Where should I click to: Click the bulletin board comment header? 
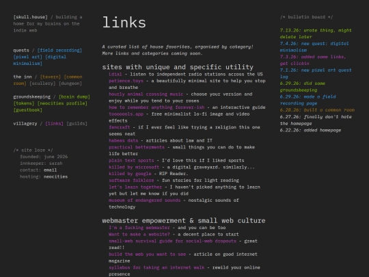[x=306, y=17]
